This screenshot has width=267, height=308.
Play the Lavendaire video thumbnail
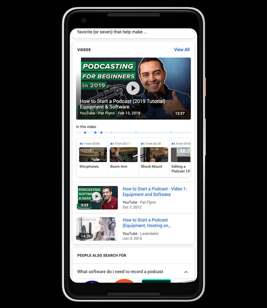click(x=96, y=229)
